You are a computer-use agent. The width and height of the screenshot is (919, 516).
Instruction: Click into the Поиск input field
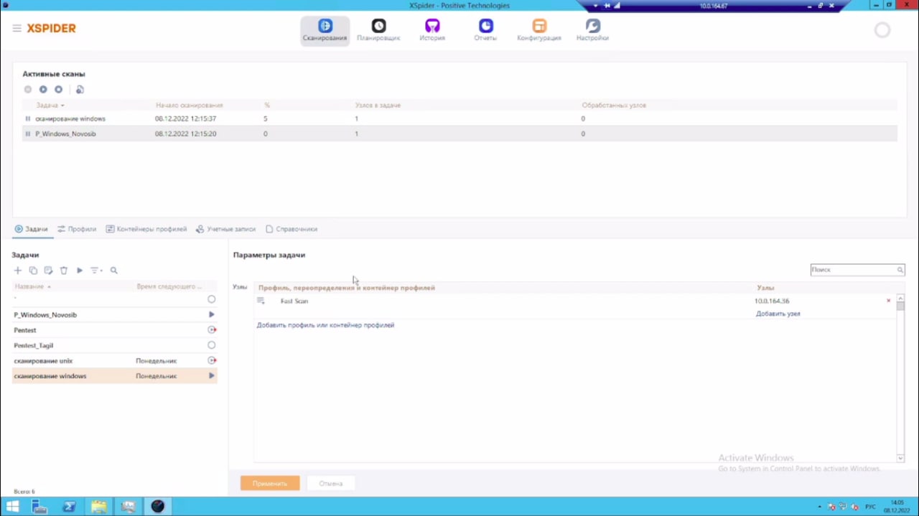pos(852,270)
